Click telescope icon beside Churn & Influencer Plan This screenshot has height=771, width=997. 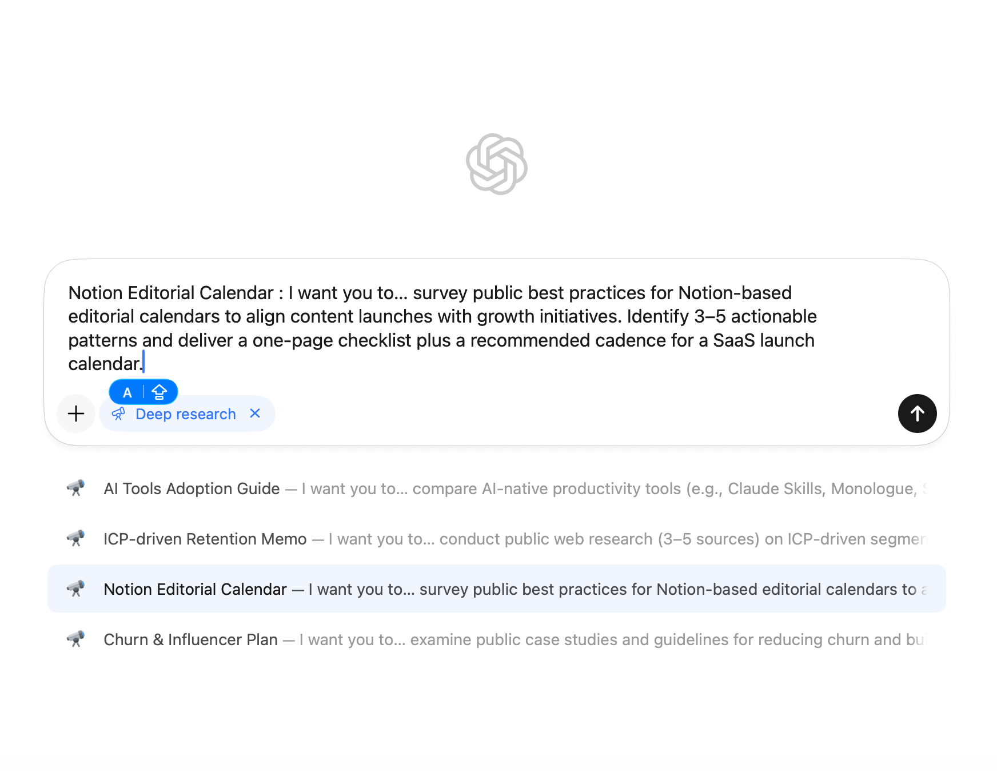[x=75, y=639]
